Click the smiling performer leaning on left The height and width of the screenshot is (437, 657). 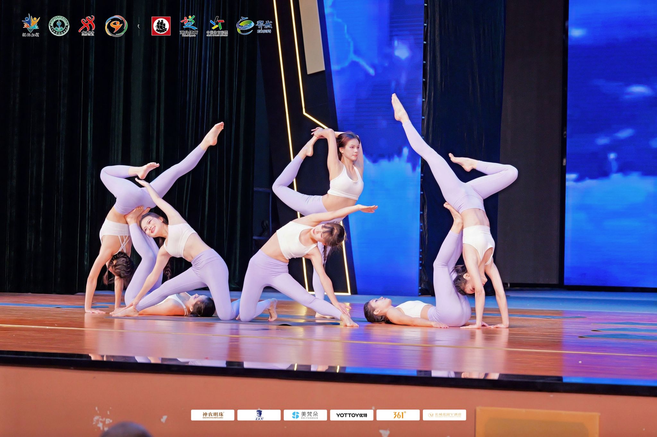coord(151,226)
